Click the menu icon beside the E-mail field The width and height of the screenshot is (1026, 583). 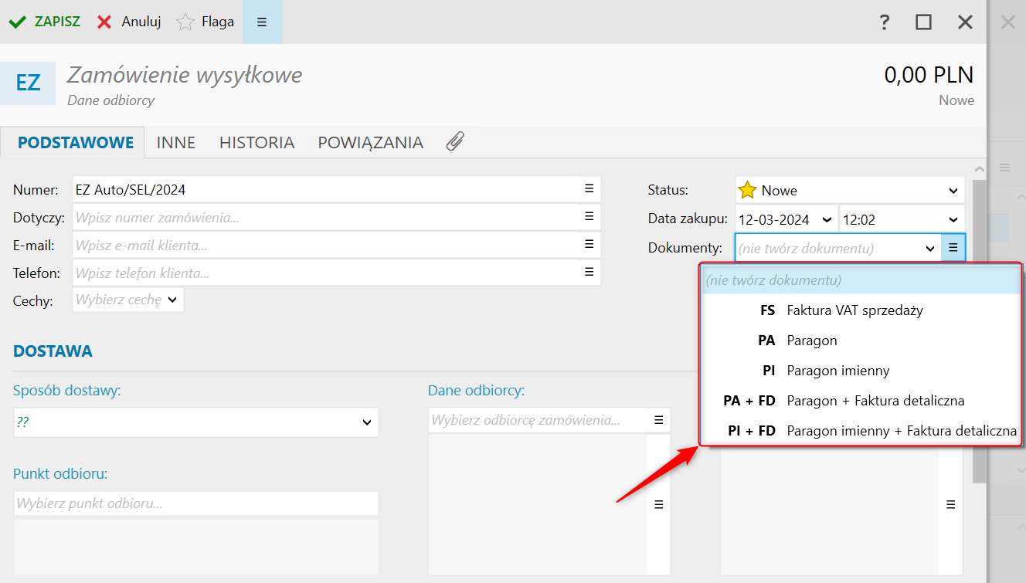click(589, 244)
